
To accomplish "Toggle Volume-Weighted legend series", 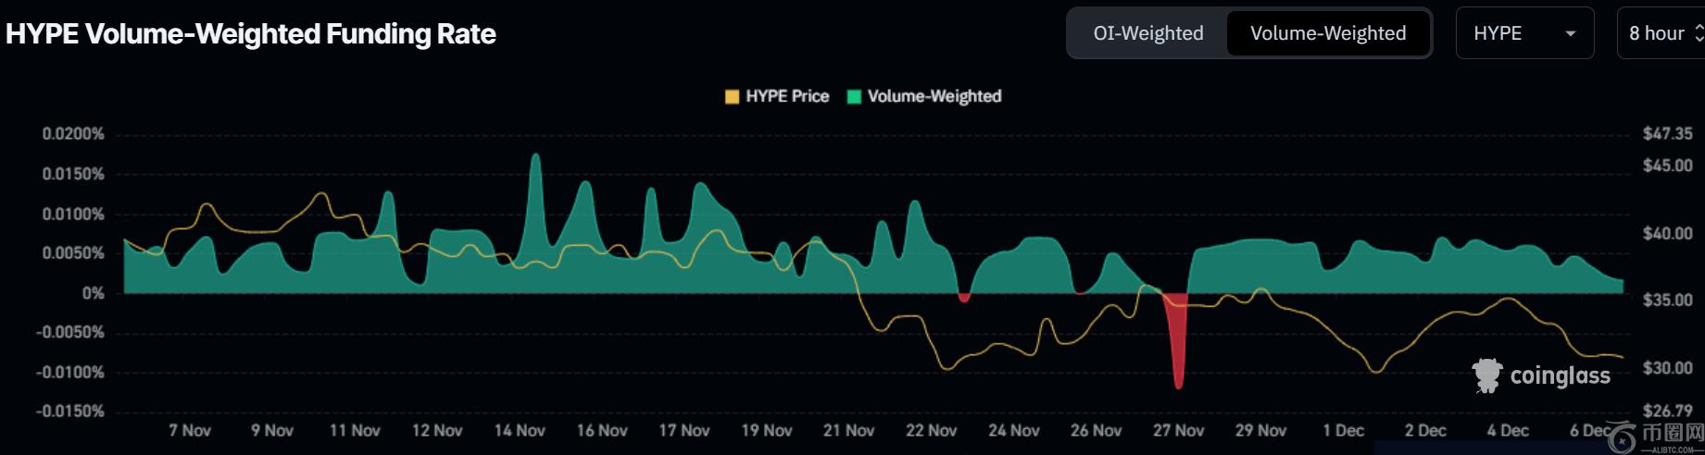I will tap(934, 96).
